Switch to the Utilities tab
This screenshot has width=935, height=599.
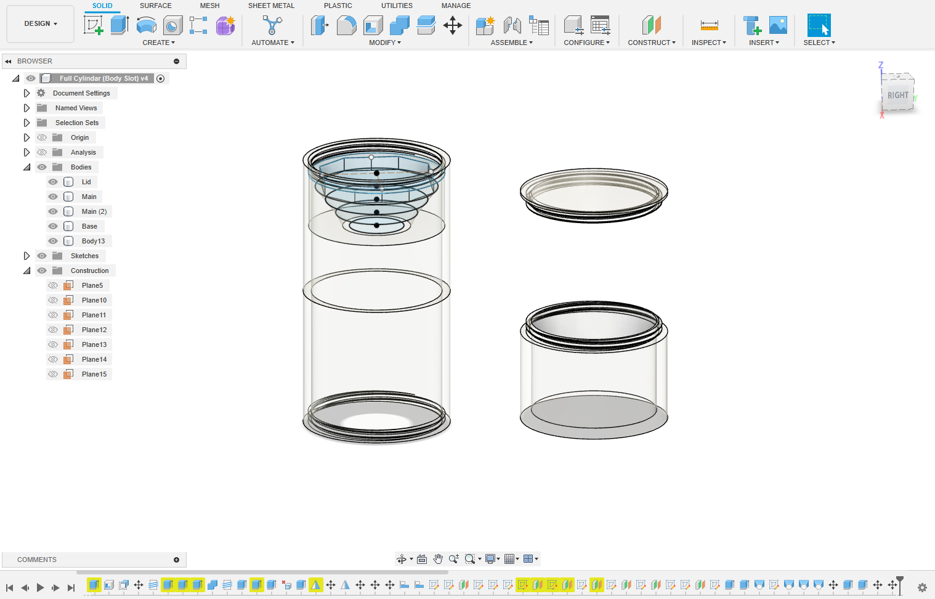[397, 6]
